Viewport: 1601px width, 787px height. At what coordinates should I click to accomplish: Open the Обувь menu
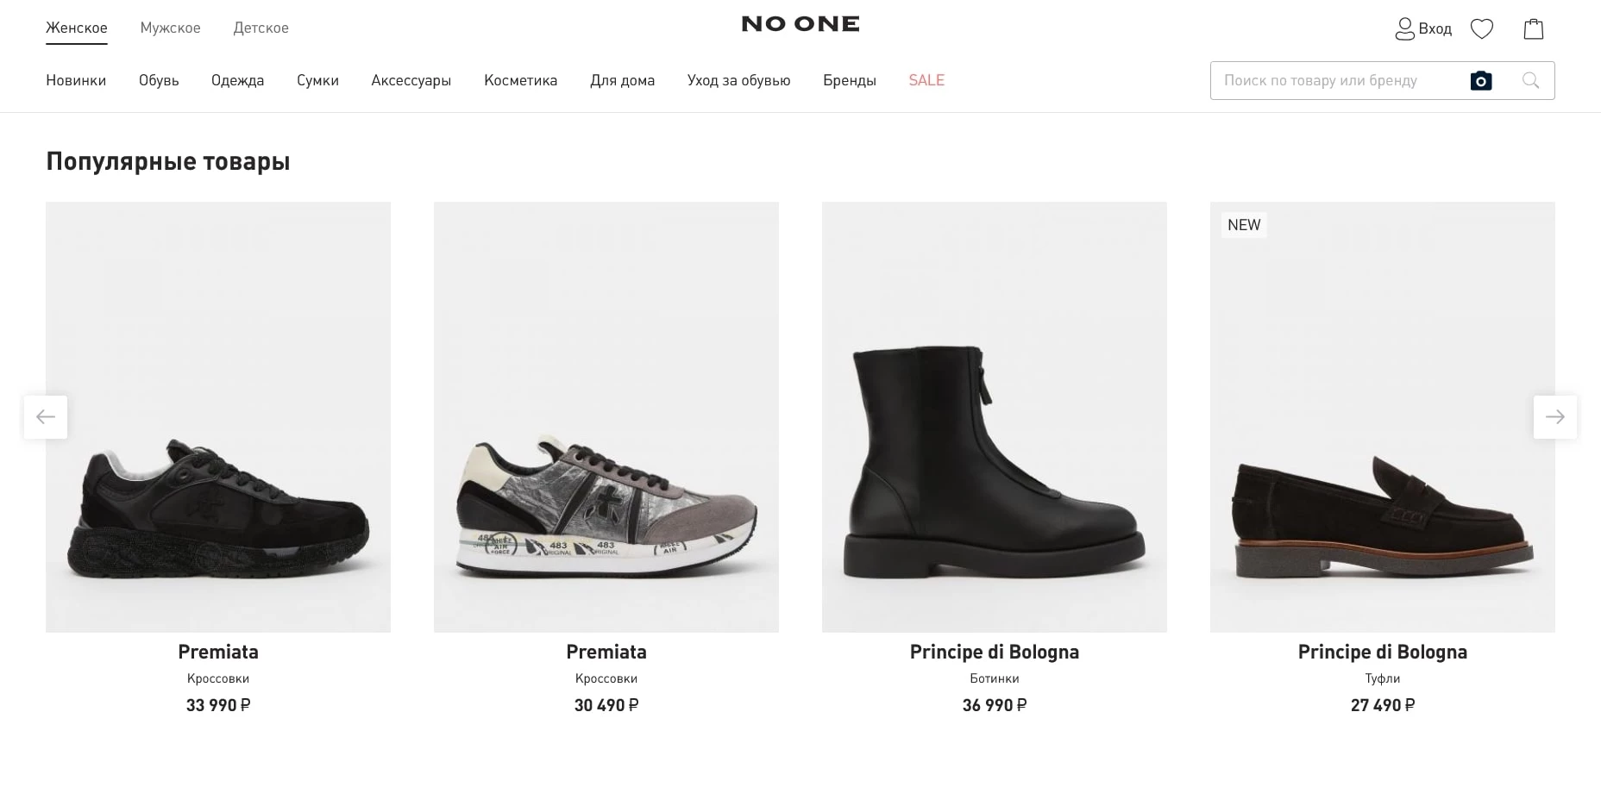[x=159, y=81]
